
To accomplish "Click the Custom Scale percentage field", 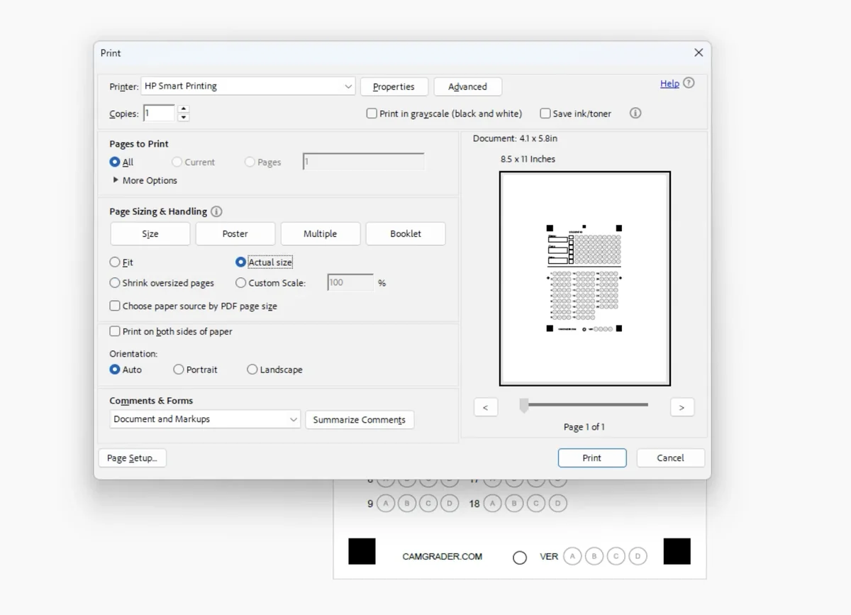I will pyautogui.click(x=350, y=282).
